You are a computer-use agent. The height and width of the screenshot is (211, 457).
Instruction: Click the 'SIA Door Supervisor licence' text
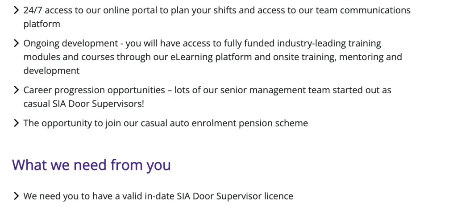click(235, 196)
